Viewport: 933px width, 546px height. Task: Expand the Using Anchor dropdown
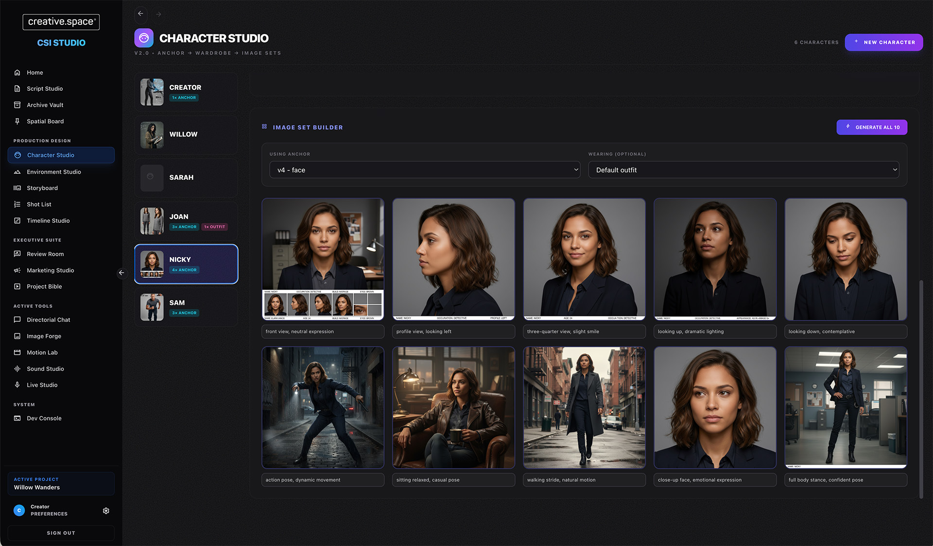(425, 170)
